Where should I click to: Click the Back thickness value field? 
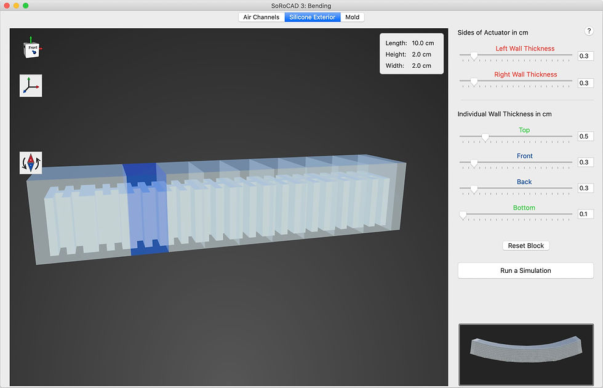point(585,188)
